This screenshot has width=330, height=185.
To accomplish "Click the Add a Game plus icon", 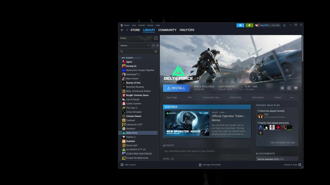I will (122, 165).
